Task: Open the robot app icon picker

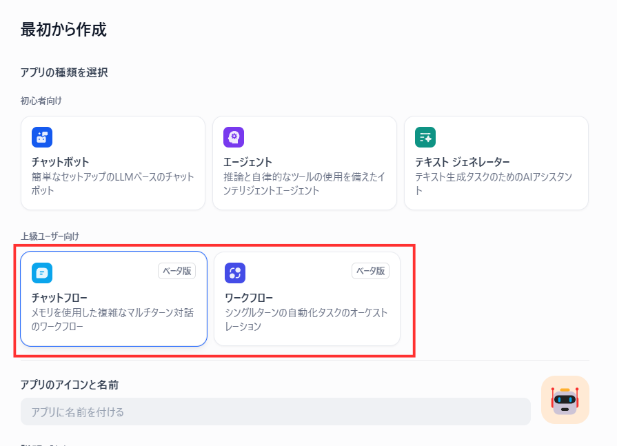Action: [x=565, y=400]
